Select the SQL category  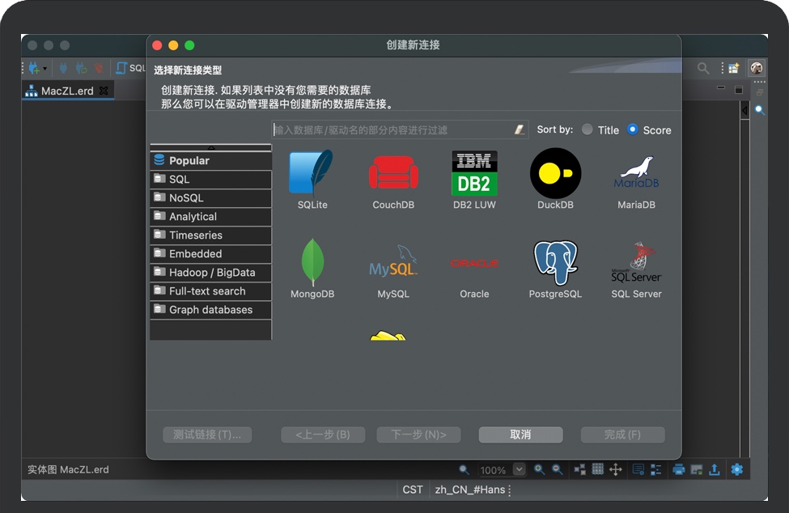211,179
